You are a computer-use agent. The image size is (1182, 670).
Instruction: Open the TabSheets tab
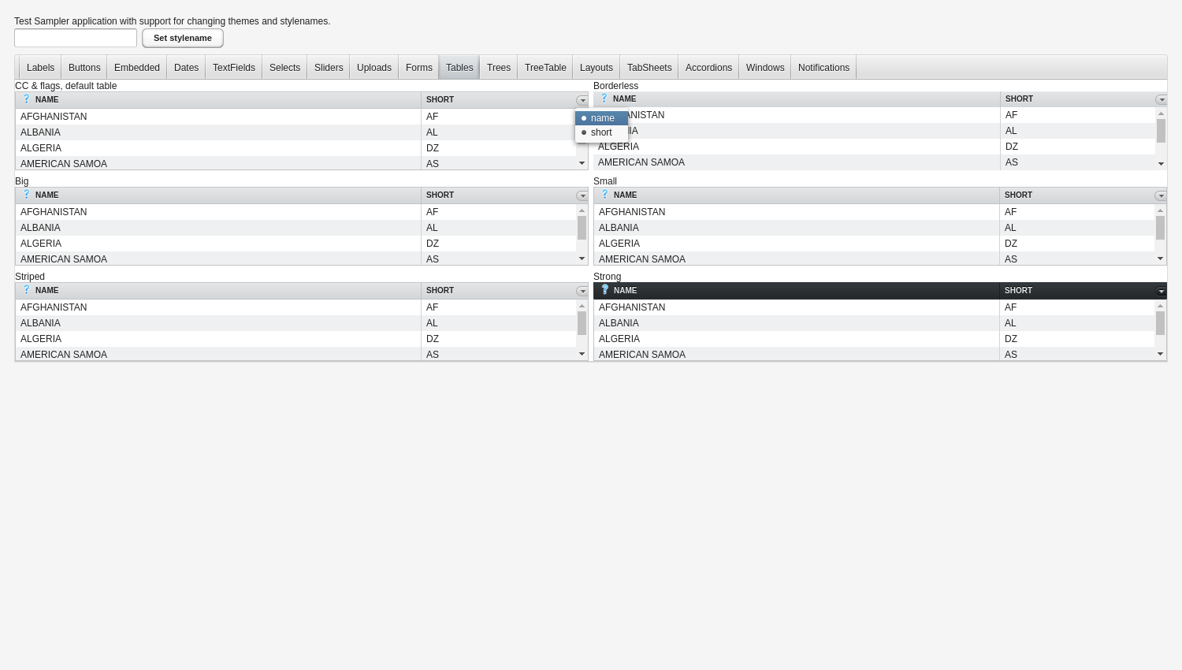[x=649, y=68]
